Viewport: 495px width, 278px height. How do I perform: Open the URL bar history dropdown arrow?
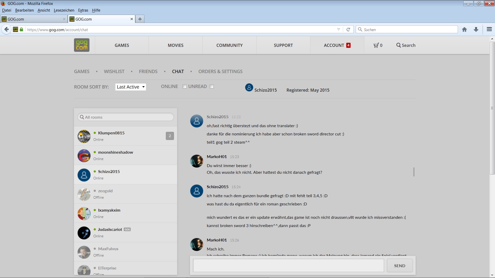point(339,30)
